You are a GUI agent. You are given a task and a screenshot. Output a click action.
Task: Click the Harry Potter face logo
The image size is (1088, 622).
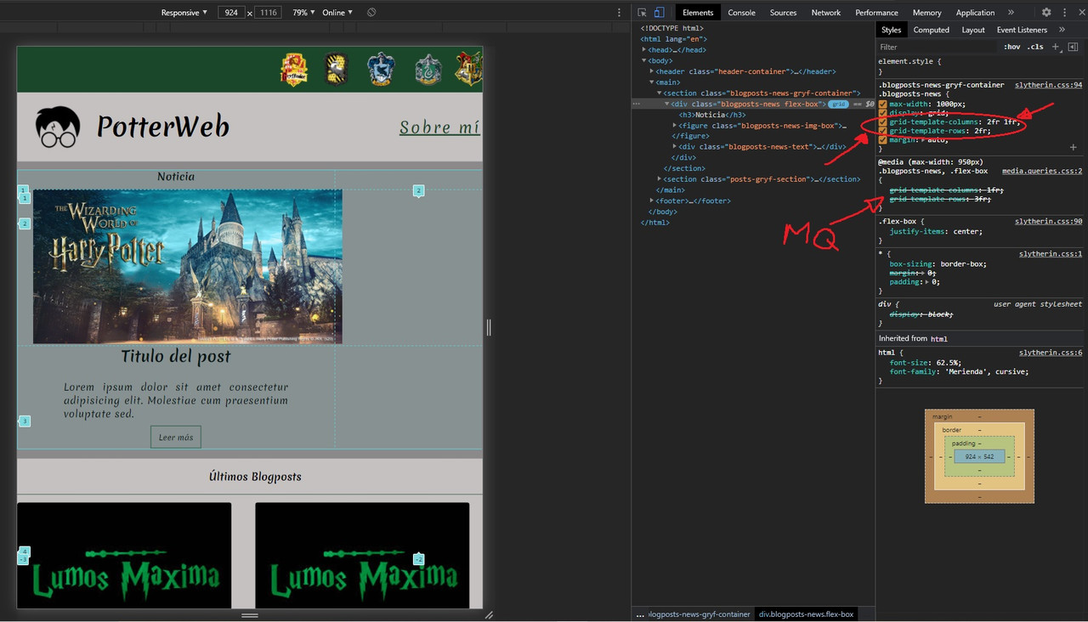(x=57, y=127)
